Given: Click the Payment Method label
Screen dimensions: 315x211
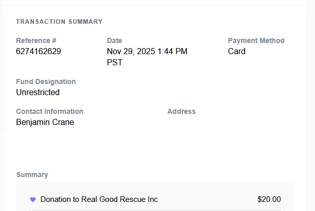Looking at the screenshot, I should [256, 40].
